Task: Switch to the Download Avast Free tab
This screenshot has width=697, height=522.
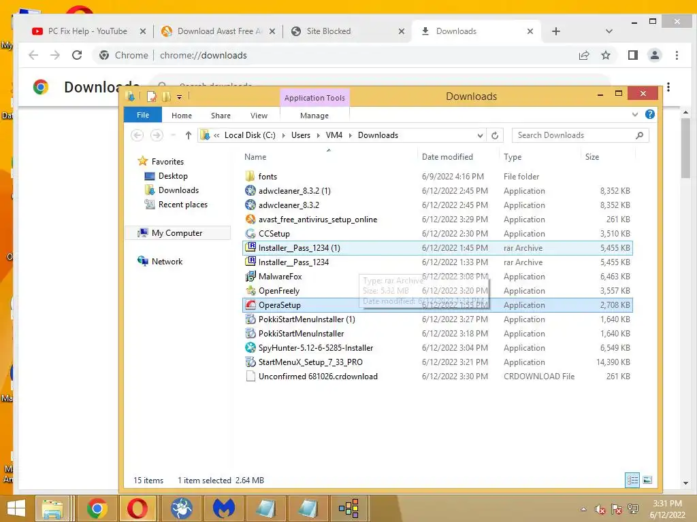Action: point(220,31)
